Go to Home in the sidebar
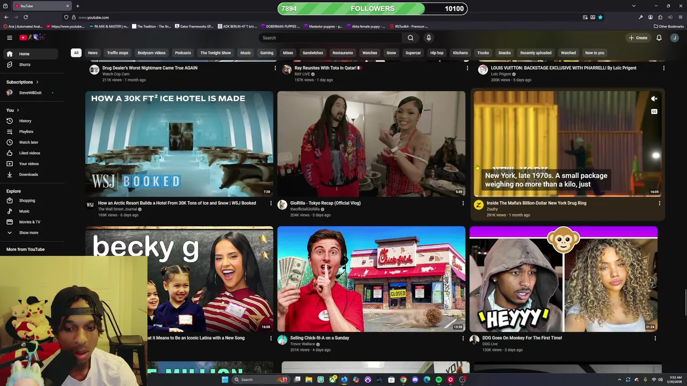The width and height of the screenshot is (687, 386). (31, 54)
